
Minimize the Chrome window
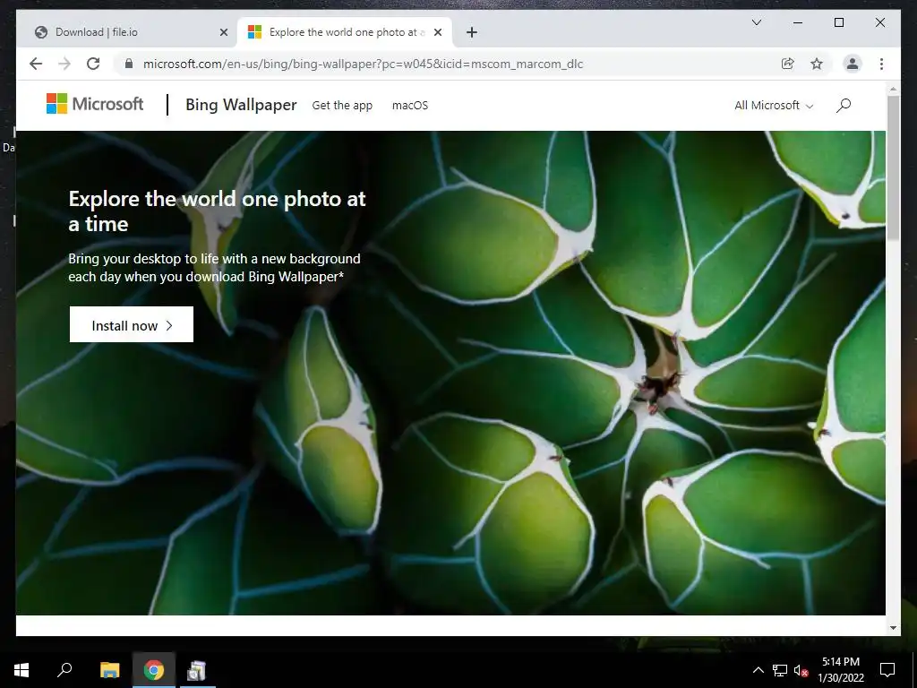point(798,22)
